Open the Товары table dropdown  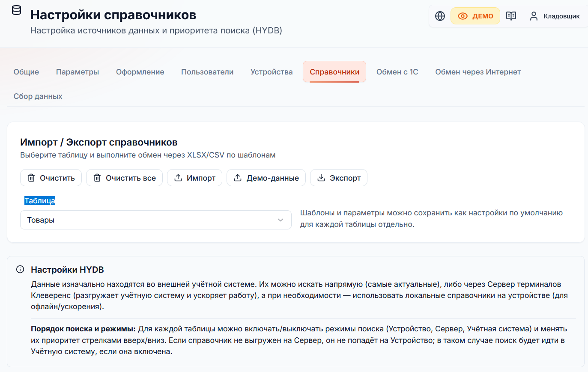(x=156, y=220)
